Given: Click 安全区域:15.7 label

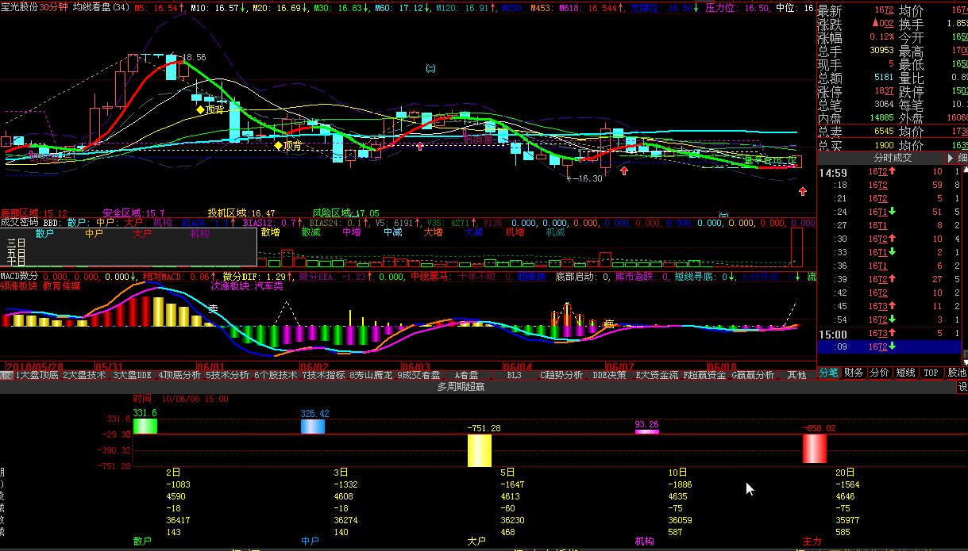Looking at the screenshot, I should 133,213.
